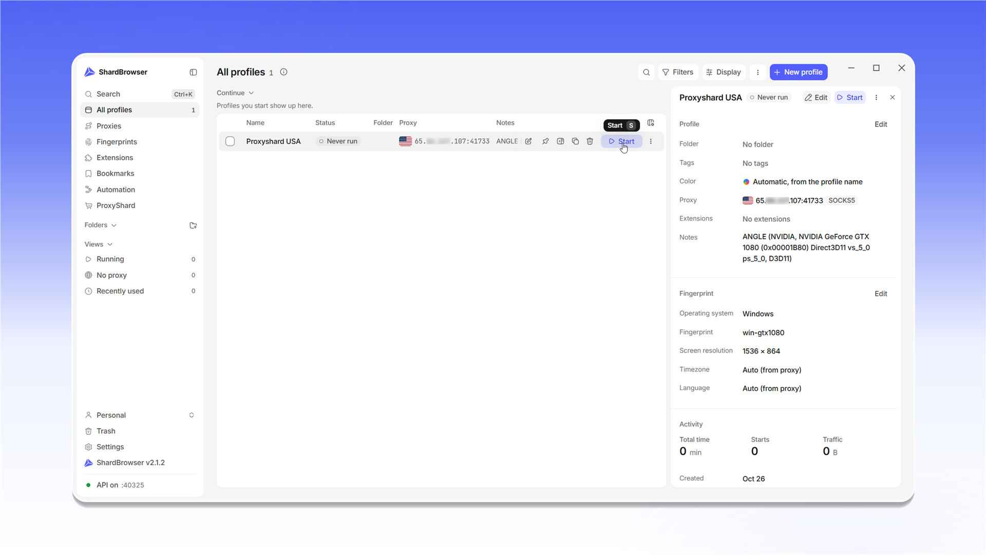Screen dimensions: 986x555
Task: Check the Proxyshard USA row checkbox
Action: point(230,141)
